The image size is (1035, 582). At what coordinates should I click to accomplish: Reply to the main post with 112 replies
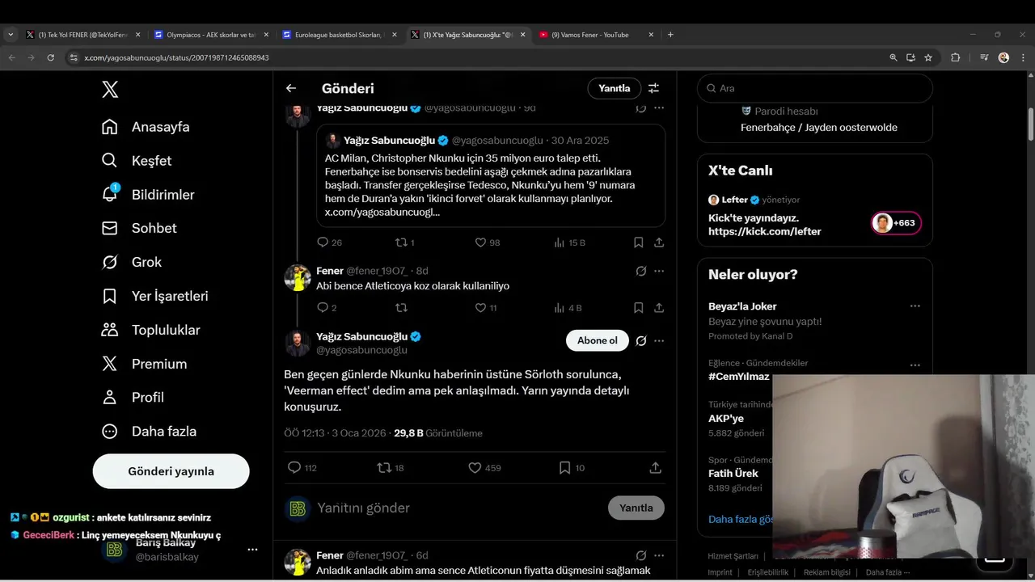302,468
